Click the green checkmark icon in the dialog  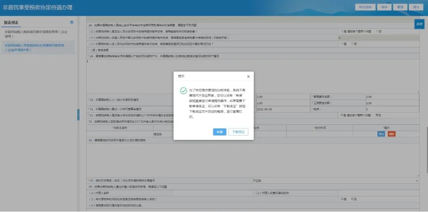183,91
